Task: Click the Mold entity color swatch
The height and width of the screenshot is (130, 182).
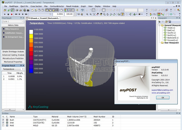Action: [7, 125]
